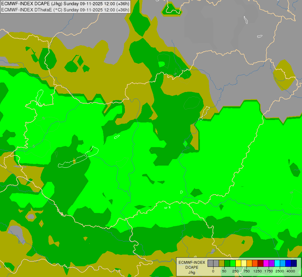The width and height of the screenshot is (302, 277).
Task: Select the pale yellow legend swatch
Action: coord(244,263)
